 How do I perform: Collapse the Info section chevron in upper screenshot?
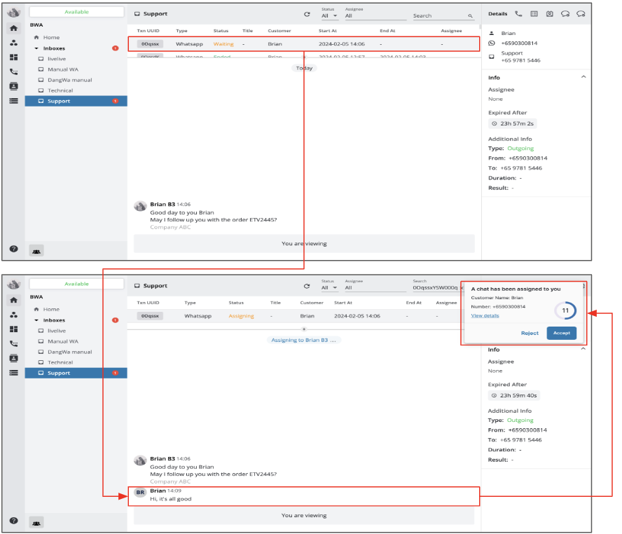(x=583, y=77)
